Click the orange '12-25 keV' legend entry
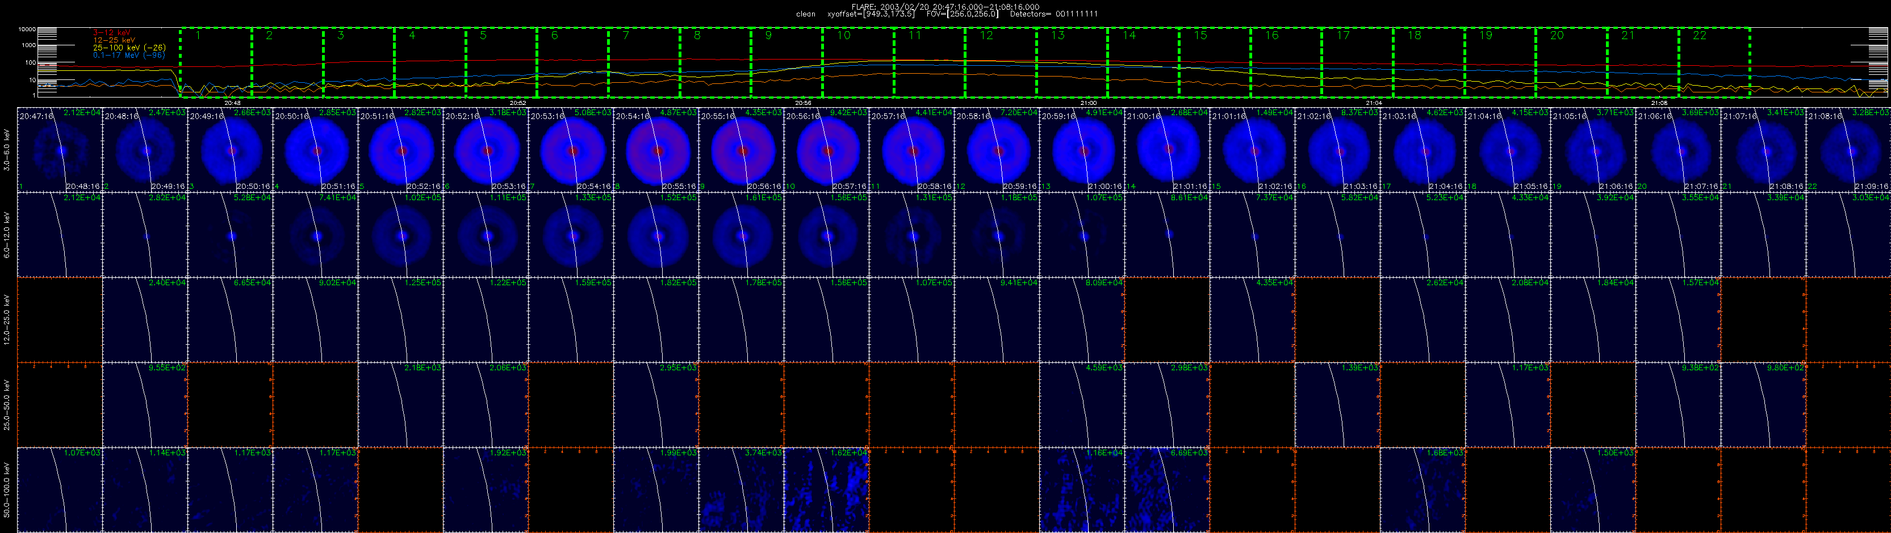Screen dimensions: 1891x533 115,40
